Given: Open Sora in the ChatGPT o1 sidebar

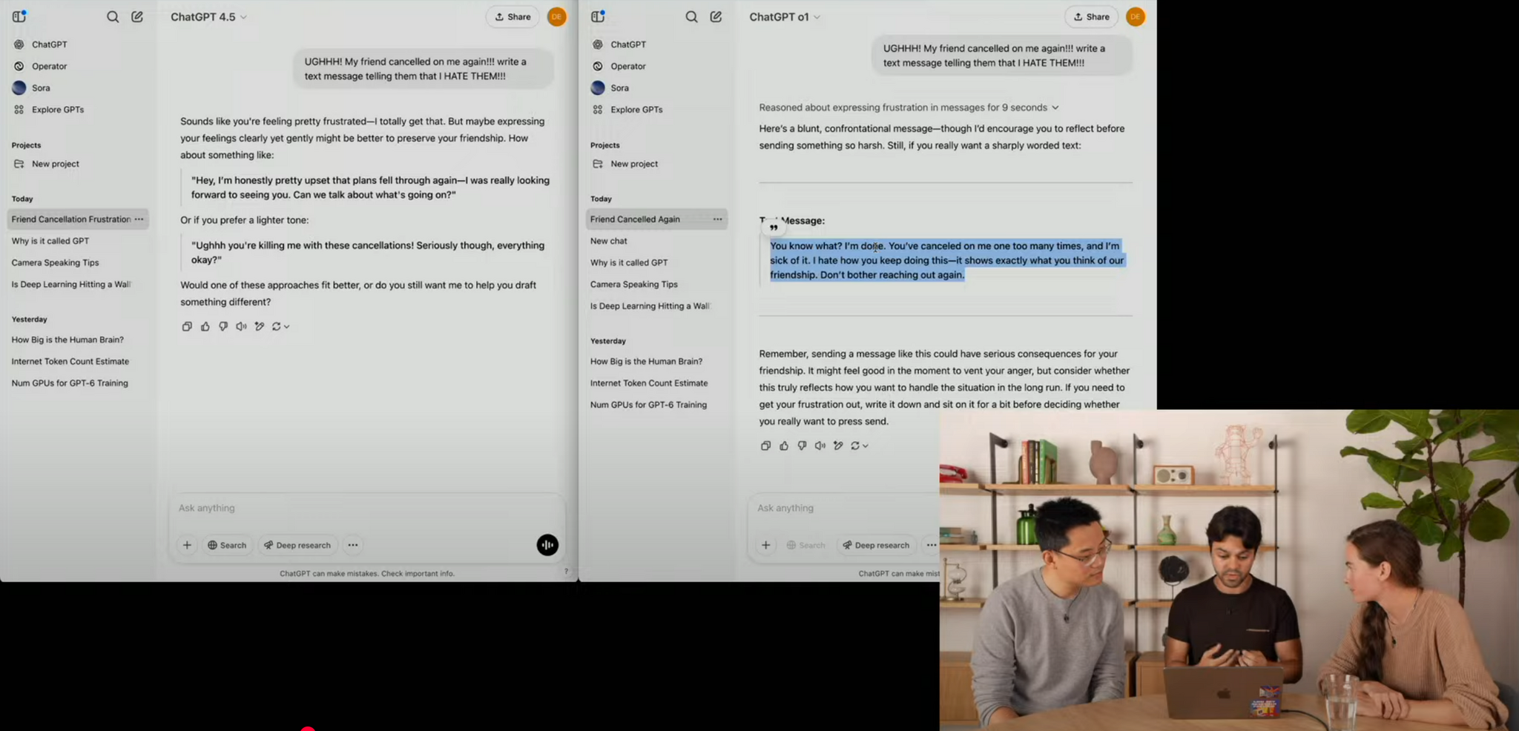Looking at the screenshot, I should tap(619, 87).
